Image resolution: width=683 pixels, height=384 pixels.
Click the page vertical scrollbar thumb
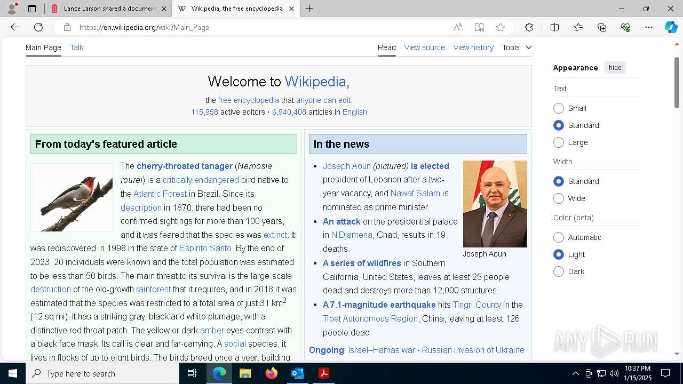677,82
